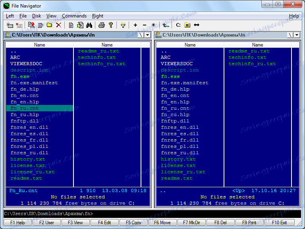
Task: Click the funnel filter icon
Action: point(123,25)
